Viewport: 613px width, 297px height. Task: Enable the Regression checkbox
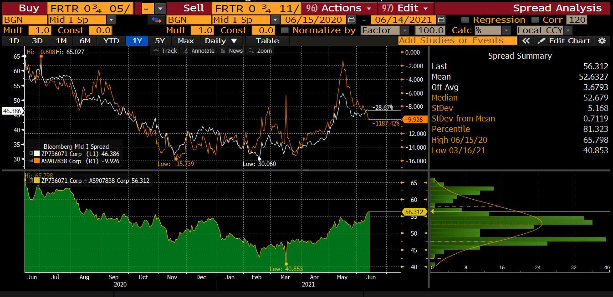click(x=465, y=20)
